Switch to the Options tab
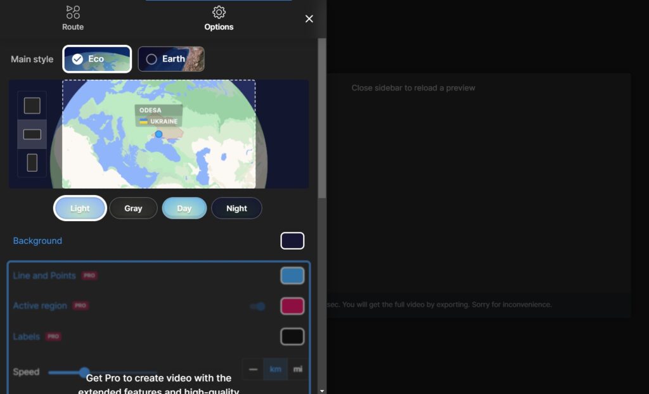 [x=219, y=18]
